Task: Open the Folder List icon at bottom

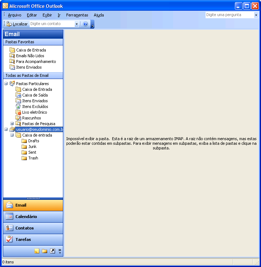Action: tap(45, 251)
